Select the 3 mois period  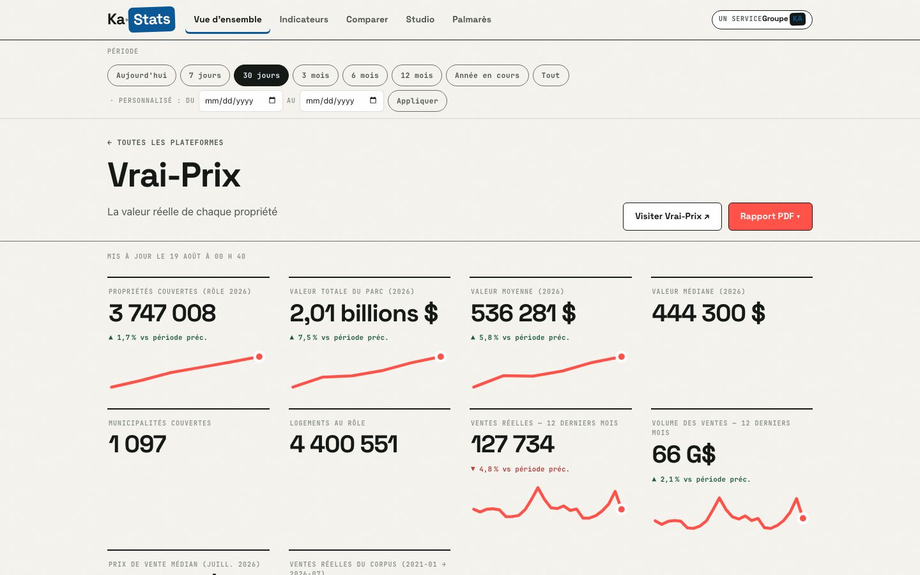[x=316, y=75]
